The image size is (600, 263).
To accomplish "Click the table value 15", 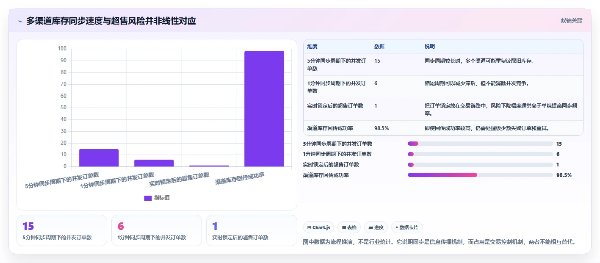I will pyautogui.click(x=377, y=61).
